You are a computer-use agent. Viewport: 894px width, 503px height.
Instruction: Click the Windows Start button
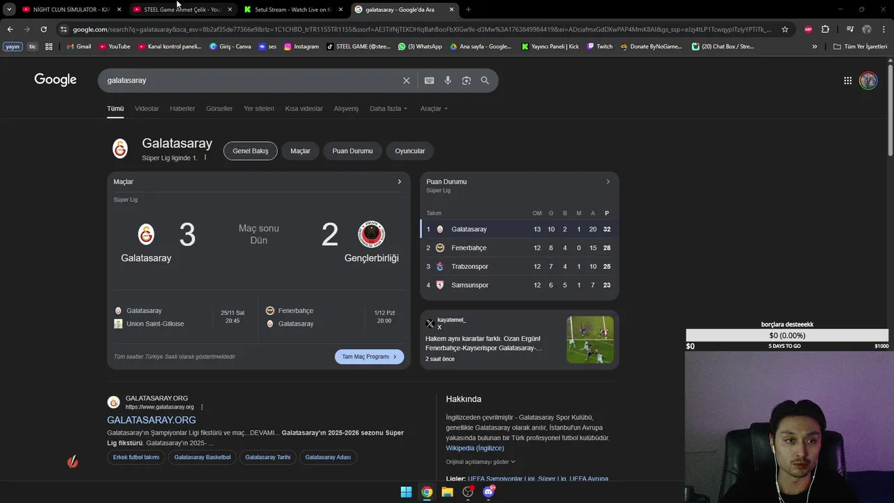(406, 492)
